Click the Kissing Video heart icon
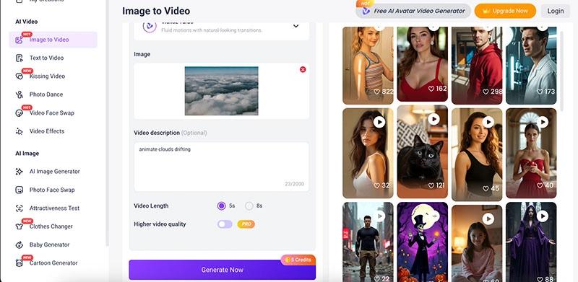 (x=20, y=76)
